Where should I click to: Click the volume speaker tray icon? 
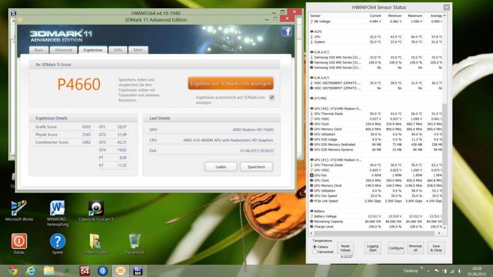coord(460,271)
